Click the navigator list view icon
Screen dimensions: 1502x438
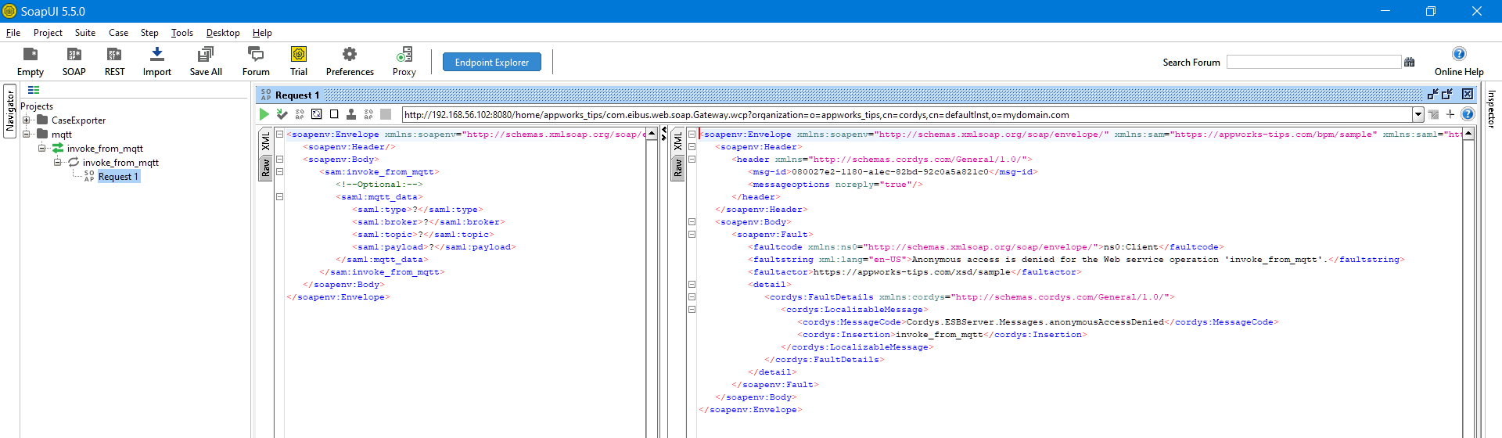click(x=34, y=90)
